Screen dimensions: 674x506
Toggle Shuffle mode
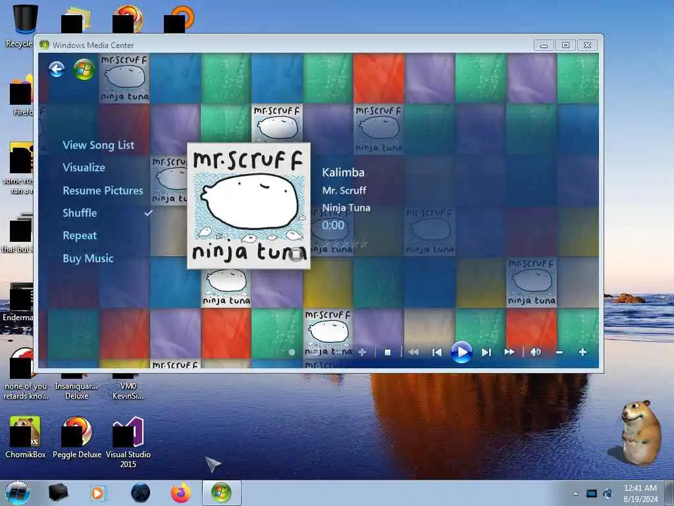click(80, 213)
